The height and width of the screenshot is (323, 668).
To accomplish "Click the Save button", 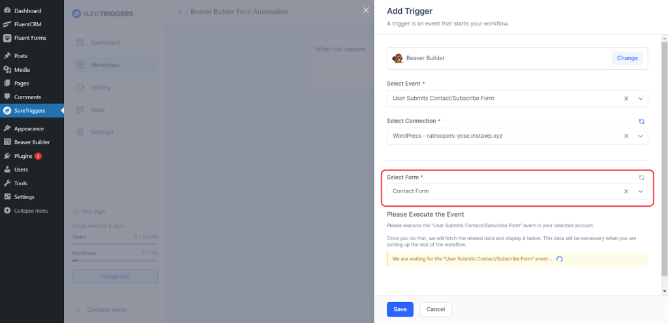I will (x=400, y=309).
